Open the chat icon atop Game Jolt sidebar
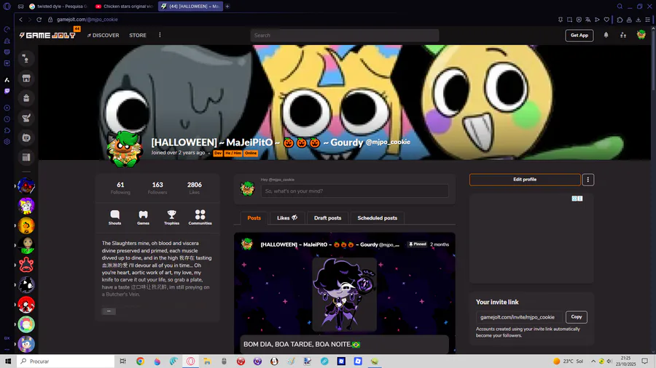 [x=26, y=59]
